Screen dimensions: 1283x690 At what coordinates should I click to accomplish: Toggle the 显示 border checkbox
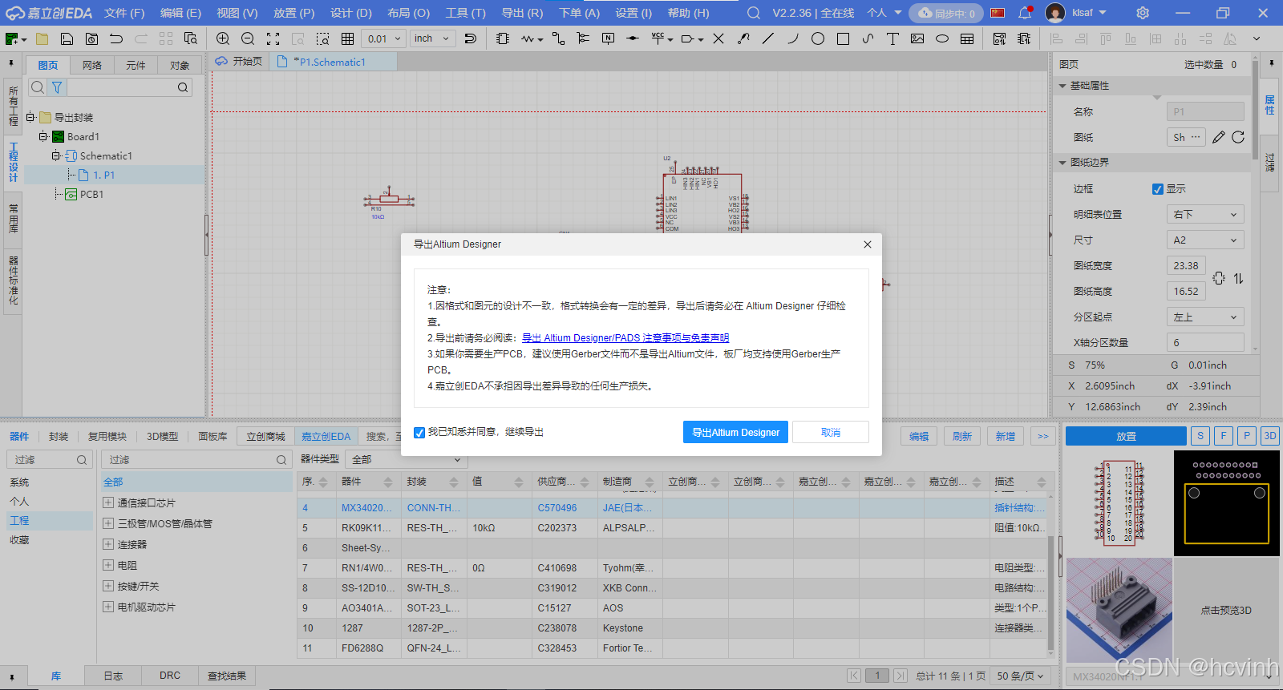1158,189
